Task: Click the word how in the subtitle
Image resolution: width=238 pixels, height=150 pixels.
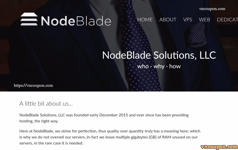Action: point(175,66)
